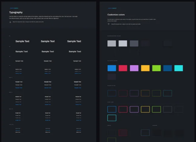
Task: Select the Customize colors heading
Action: 116,15
